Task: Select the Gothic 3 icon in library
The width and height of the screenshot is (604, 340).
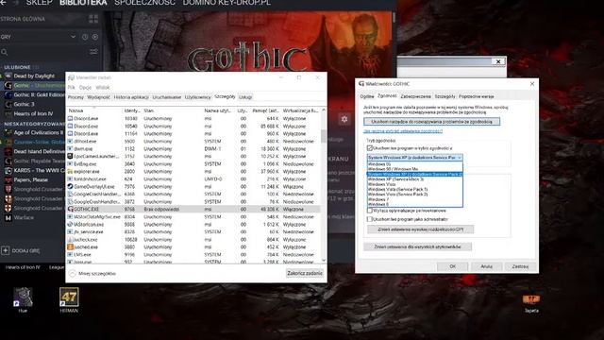Action: (8, 104)
